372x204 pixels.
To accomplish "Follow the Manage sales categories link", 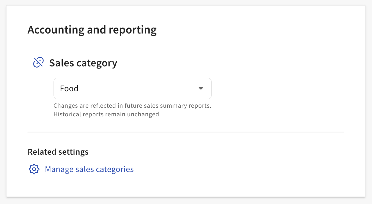I will 89,169.
